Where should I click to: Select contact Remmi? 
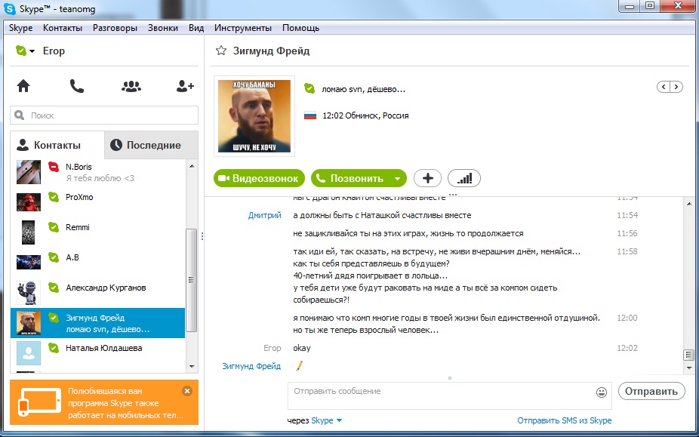pos(97,232)
